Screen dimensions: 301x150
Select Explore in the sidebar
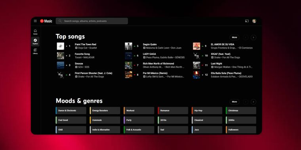click(35, 41)
